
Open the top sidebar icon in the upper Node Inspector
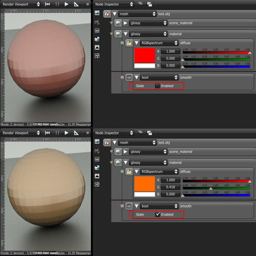pyautogui.click(x=97, y=13)
